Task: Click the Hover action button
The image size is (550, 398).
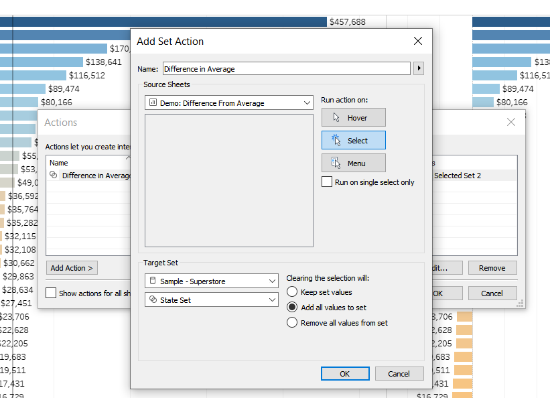Action: pos(353,118)
